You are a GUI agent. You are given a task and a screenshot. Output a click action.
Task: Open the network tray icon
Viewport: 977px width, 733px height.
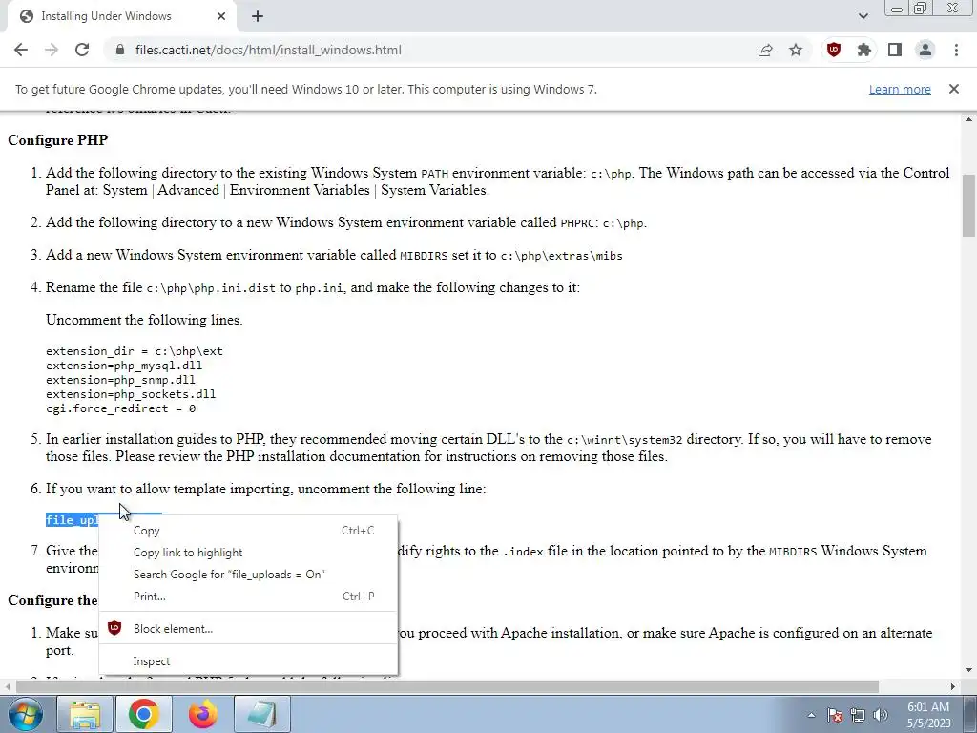pos(858,715)
